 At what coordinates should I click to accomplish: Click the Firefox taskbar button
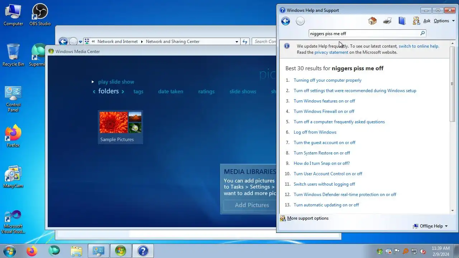pyautogui.click(x=32, y=251)
